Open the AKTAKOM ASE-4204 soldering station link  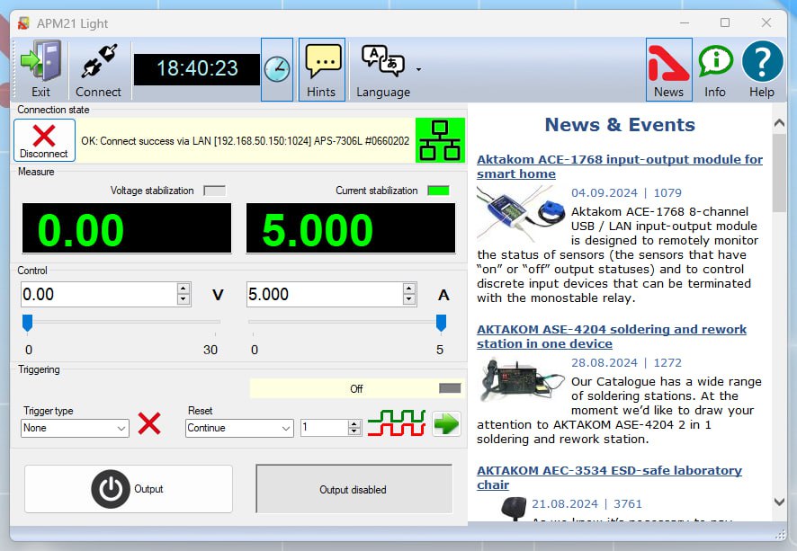coord(611,336)
